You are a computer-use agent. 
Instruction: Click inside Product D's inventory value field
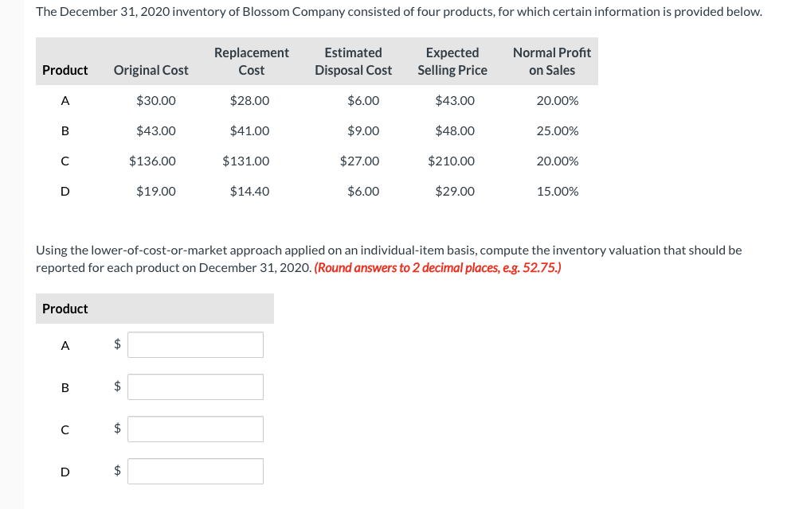195,471
